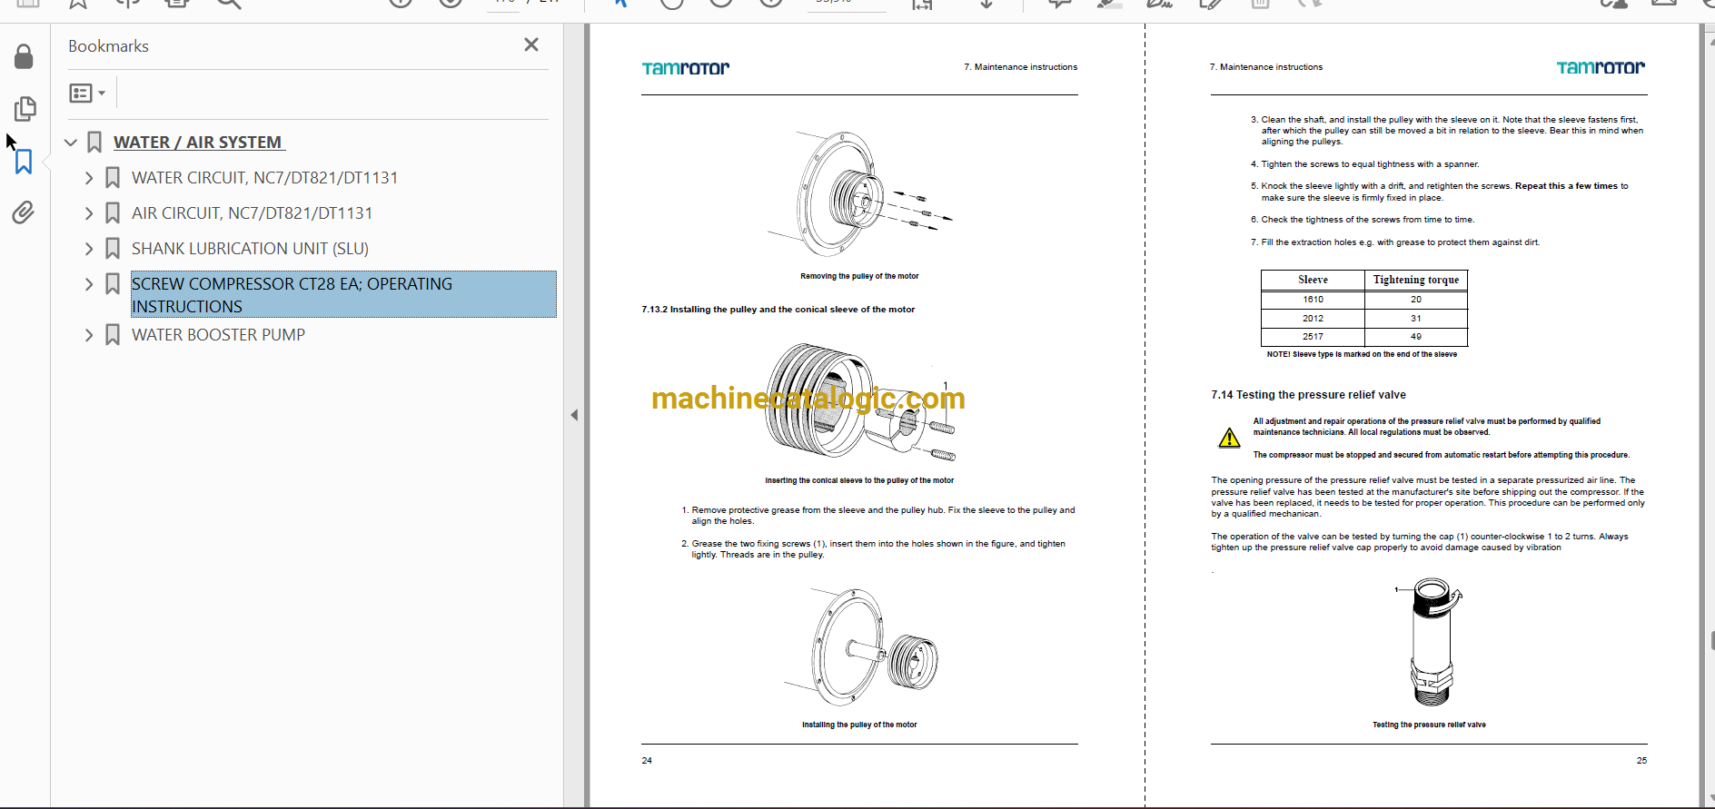Expand AIR CIRCUIT, NC7/DT821/DT1131 bookmark
The image size is (1715, 809).
[89, 213]
